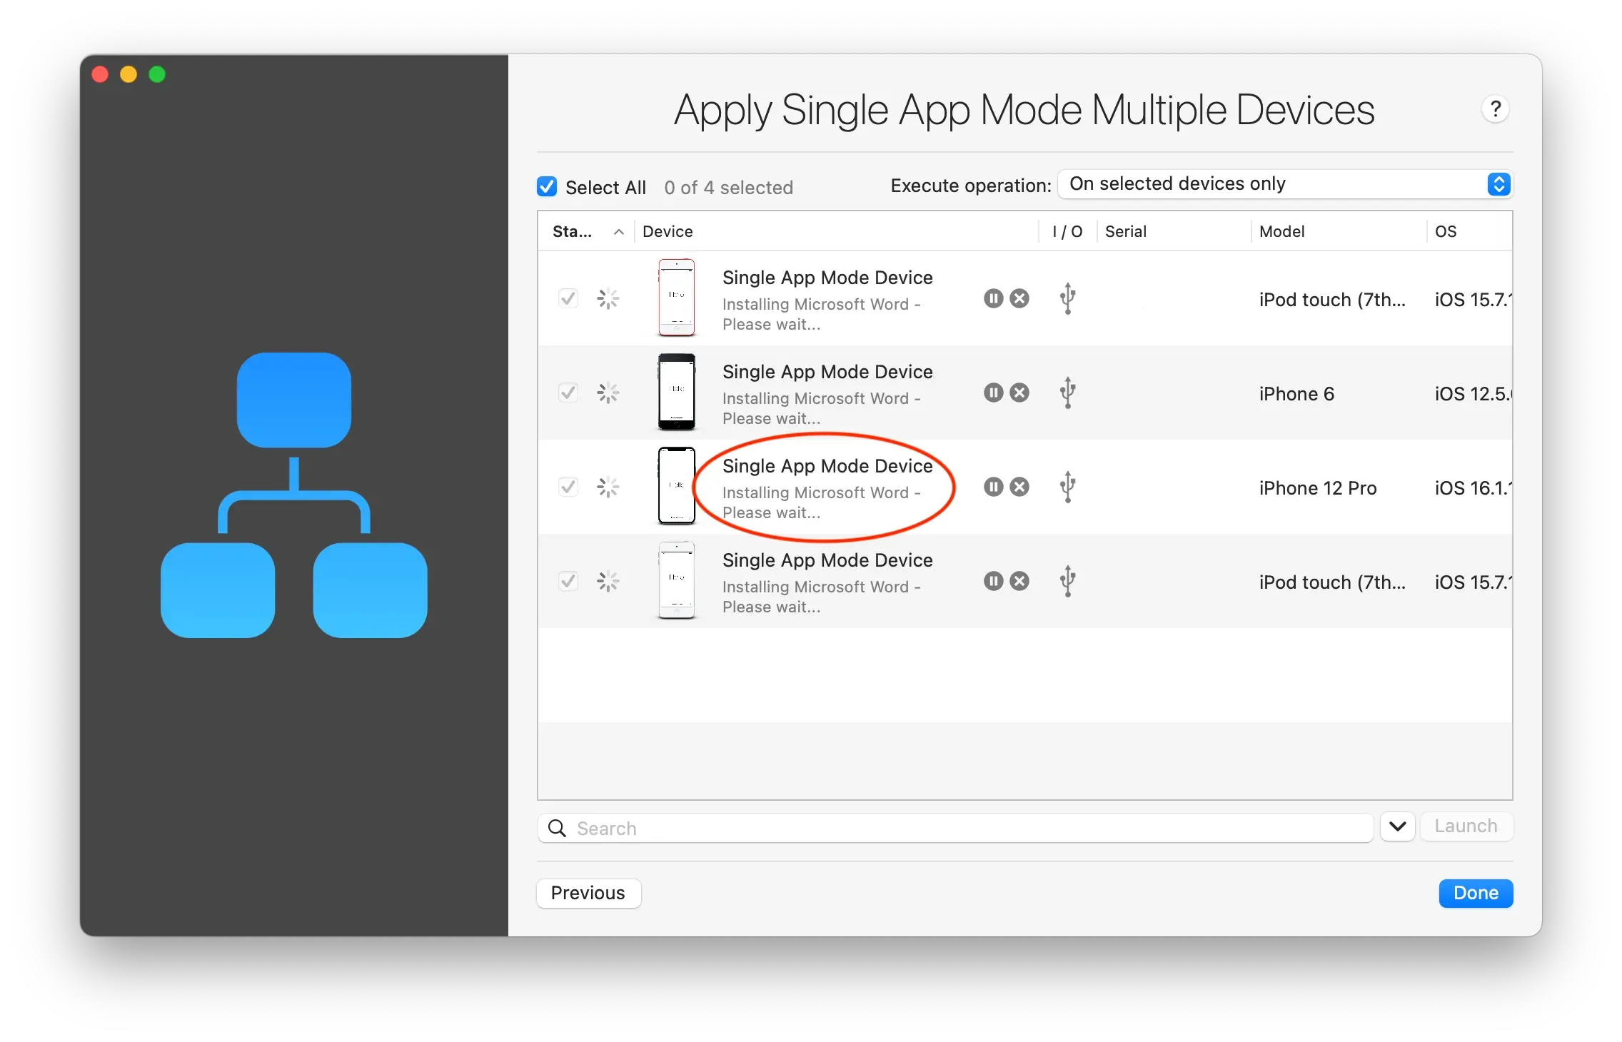The width and height of the screenshot is (1622, 1042).
Task: Sort by the Status column header
Action: pyautogui.click(x=573, y=231)
